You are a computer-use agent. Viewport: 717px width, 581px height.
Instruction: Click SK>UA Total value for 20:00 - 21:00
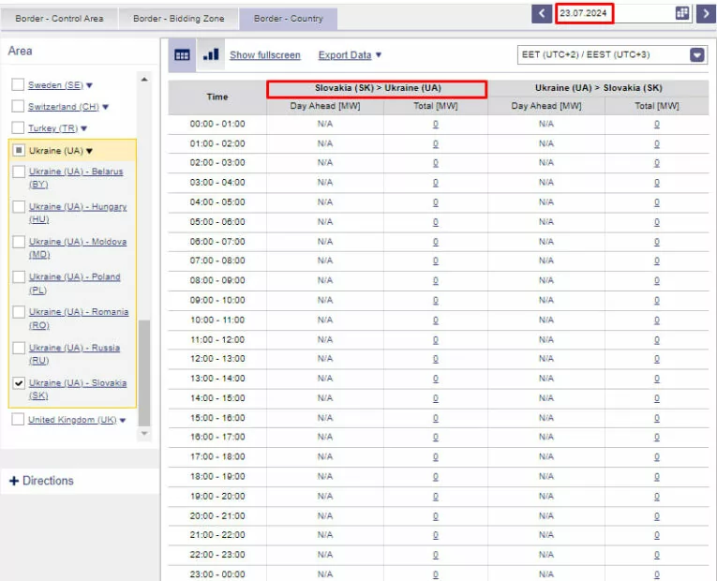click(x=435, y=515)
